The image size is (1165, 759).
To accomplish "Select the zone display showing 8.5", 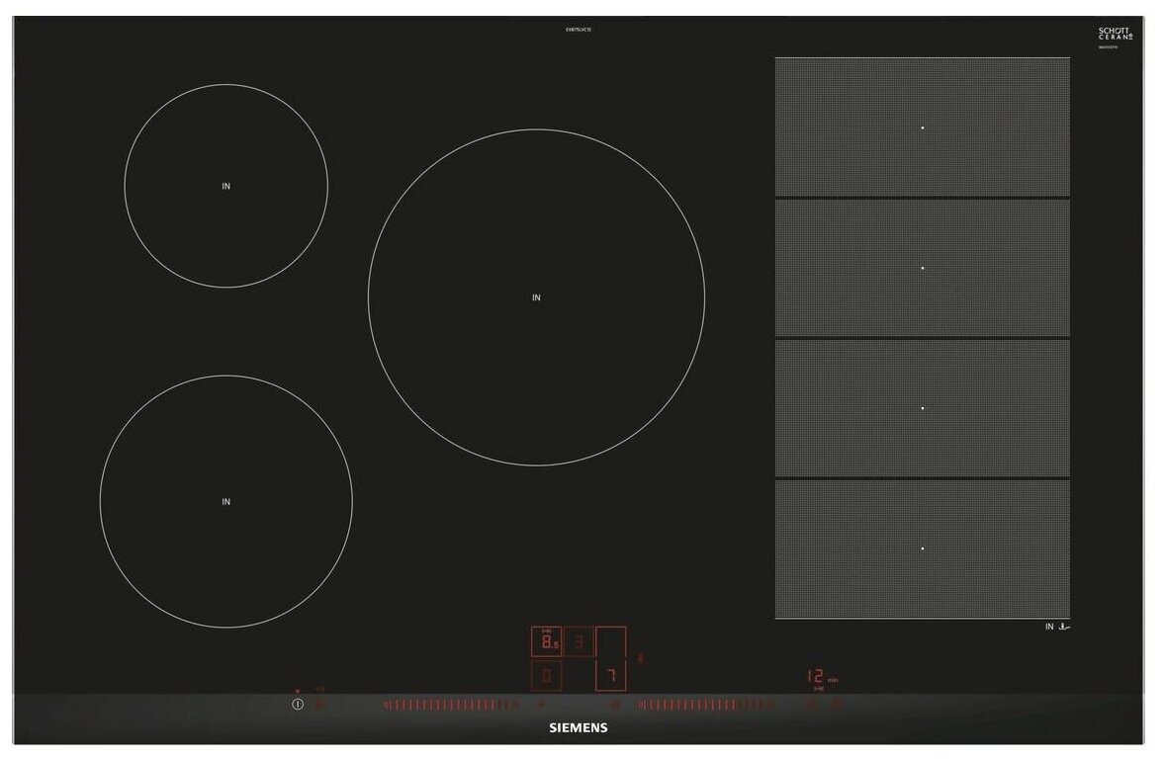I will 547,643.
